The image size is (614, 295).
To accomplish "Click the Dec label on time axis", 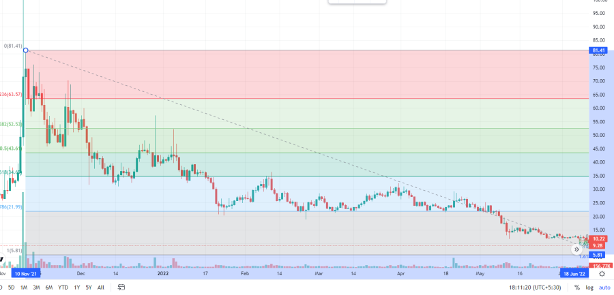I will click(81, 273).
